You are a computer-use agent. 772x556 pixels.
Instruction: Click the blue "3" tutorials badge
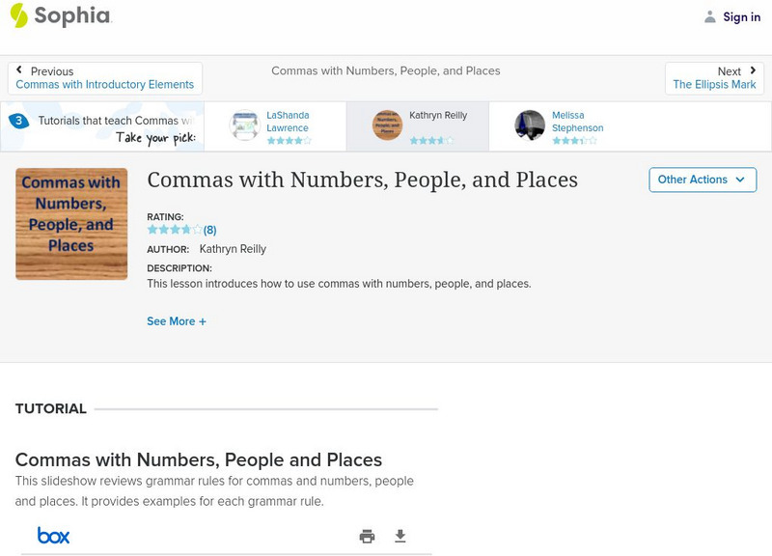(17, 121)
